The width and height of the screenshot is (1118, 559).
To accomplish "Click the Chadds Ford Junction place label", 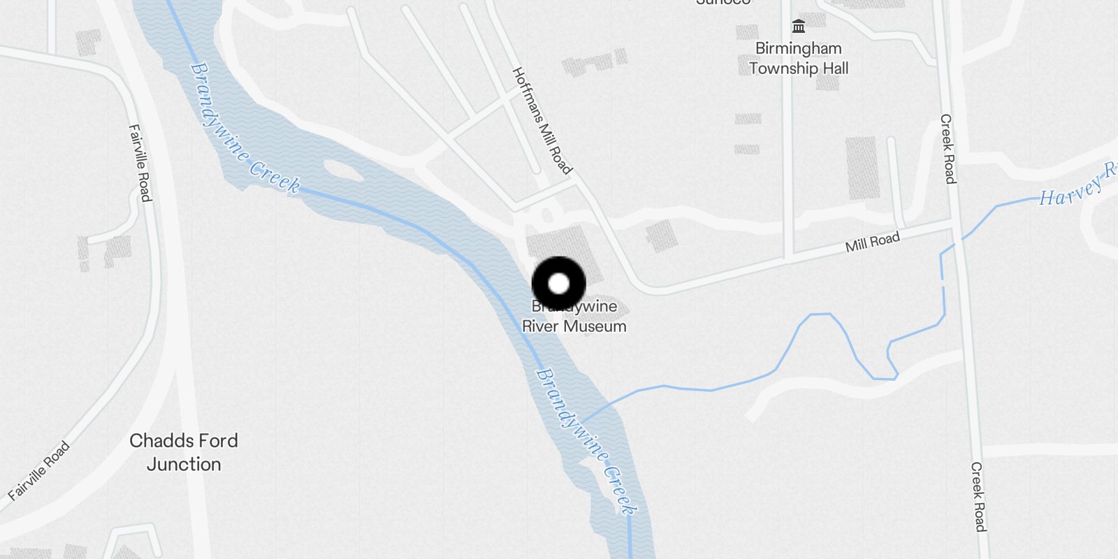I will point(184,452).
